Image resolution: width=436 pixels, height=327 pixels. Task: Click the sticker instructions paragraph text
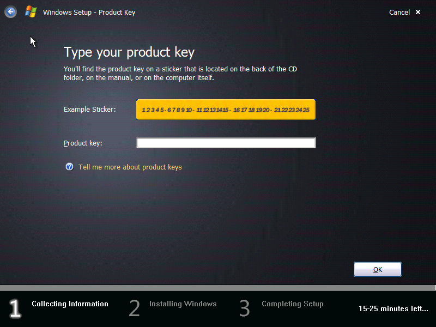180,73
